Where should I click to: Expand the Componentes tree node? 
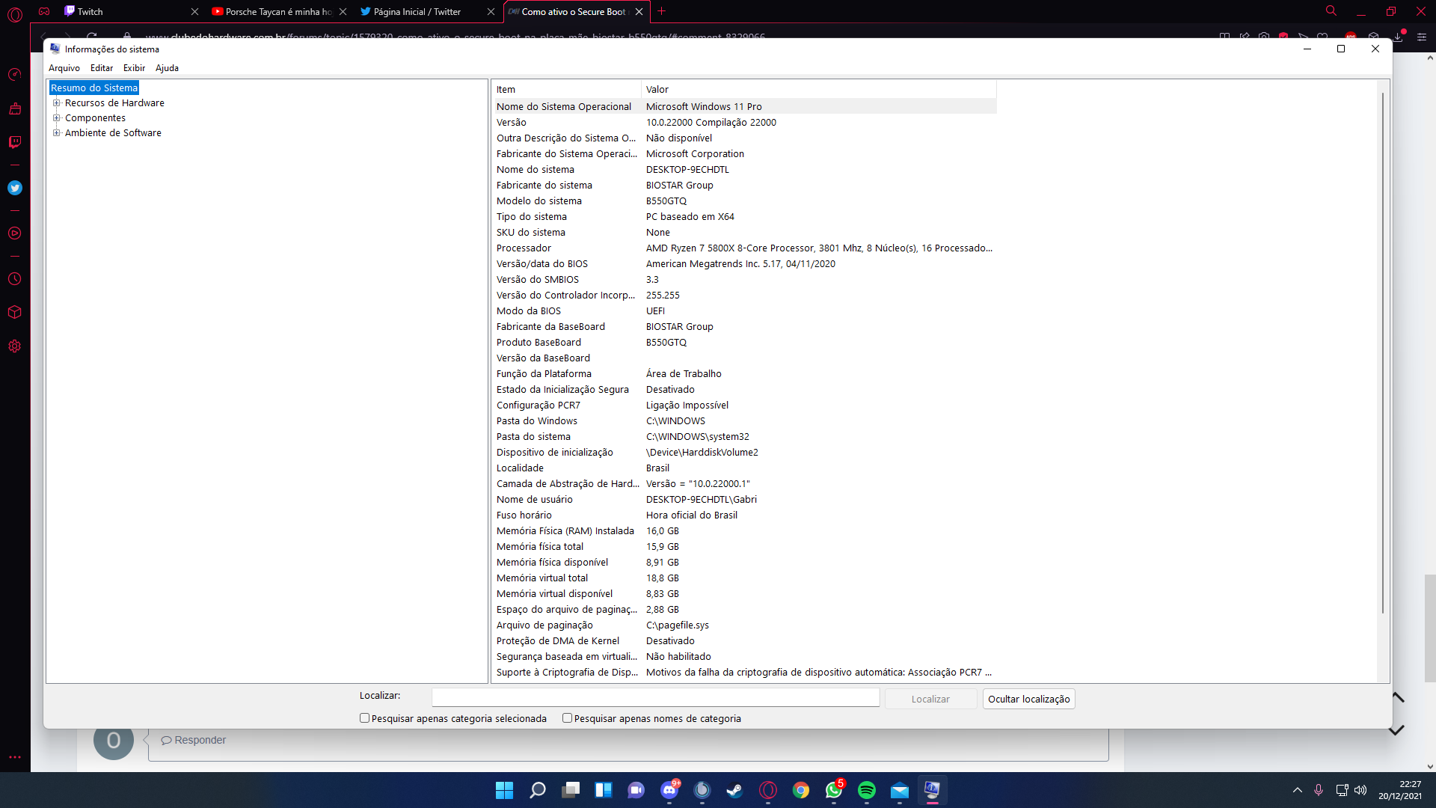pos(56,118)
